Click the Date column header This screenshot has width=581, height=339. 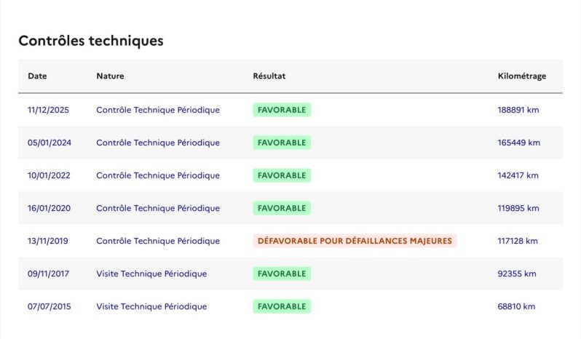coord(37,76)
